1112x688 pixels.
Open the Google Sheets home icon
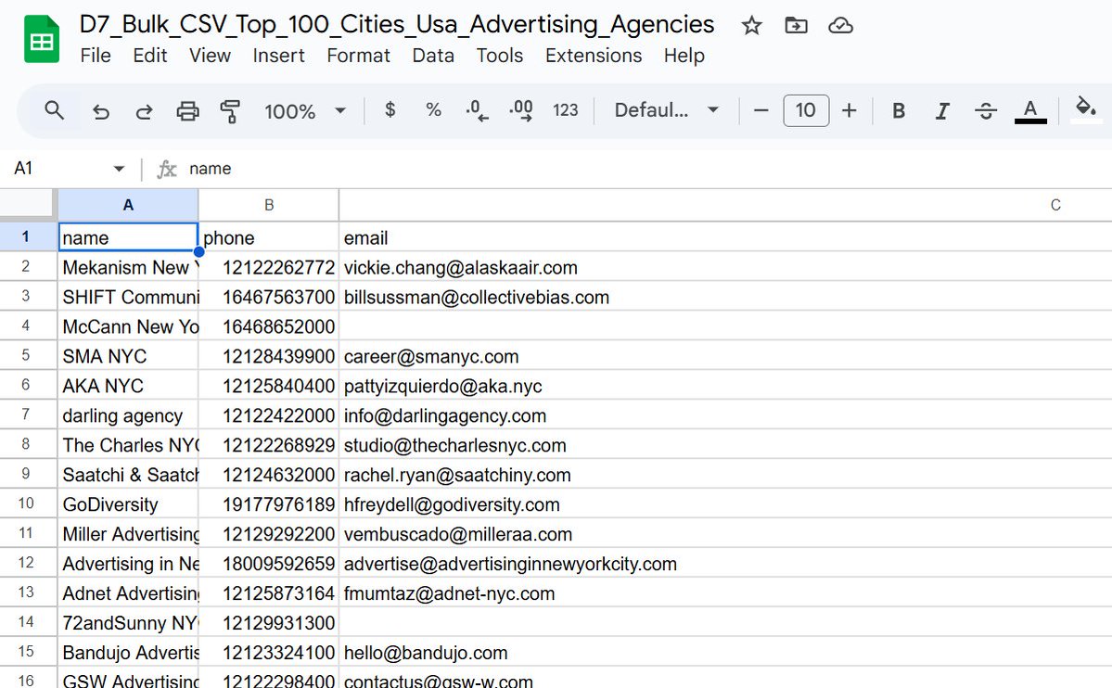coord(42,39)
